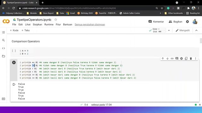Open notebook settings gear in header

click(x=187, y=22)
